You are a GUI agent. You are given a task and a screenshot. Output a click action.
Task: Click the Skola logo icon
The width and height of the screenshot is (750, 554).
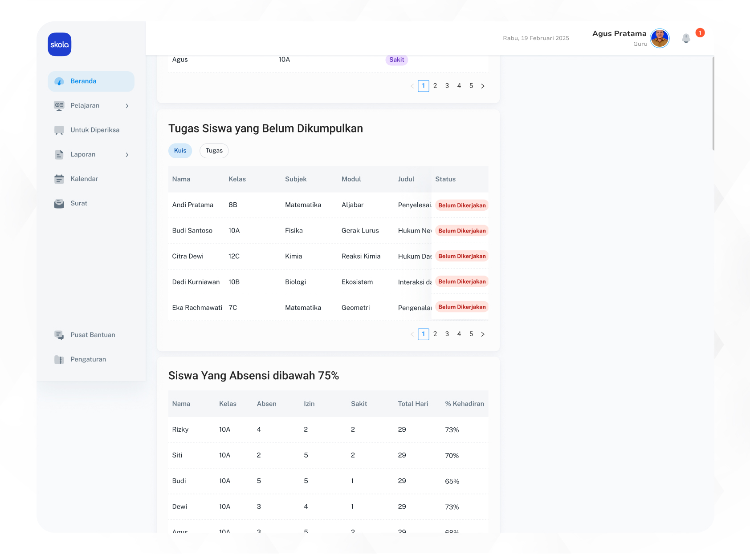pyautogui.click(x=60, y=44)
